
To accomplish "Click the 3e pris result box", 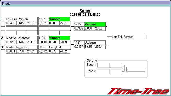I will [x=136, y=69].
